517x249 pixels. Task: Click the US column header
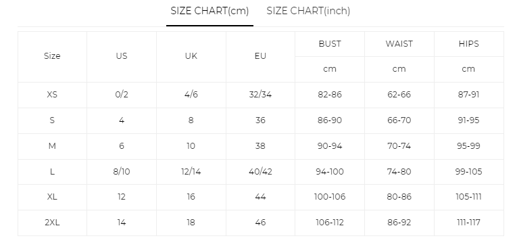coord(122,56)
